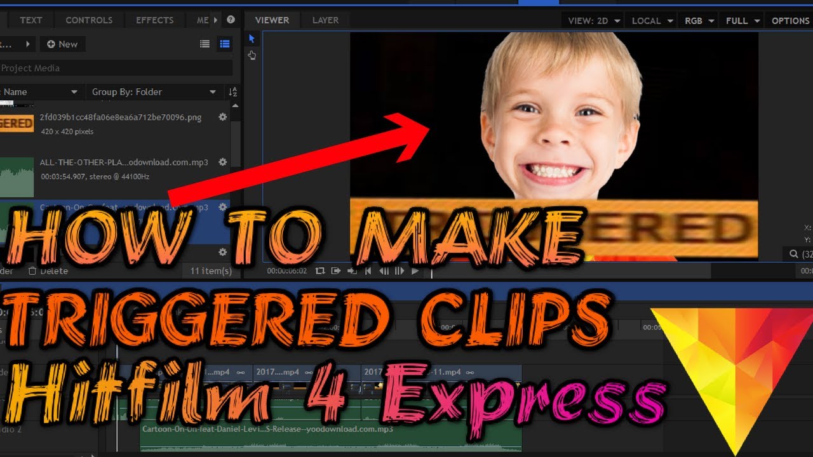Viewport: 813px width, 457px height.
Task: Switch media panel to detailed preview view
Action: click(x=224, y=44)
